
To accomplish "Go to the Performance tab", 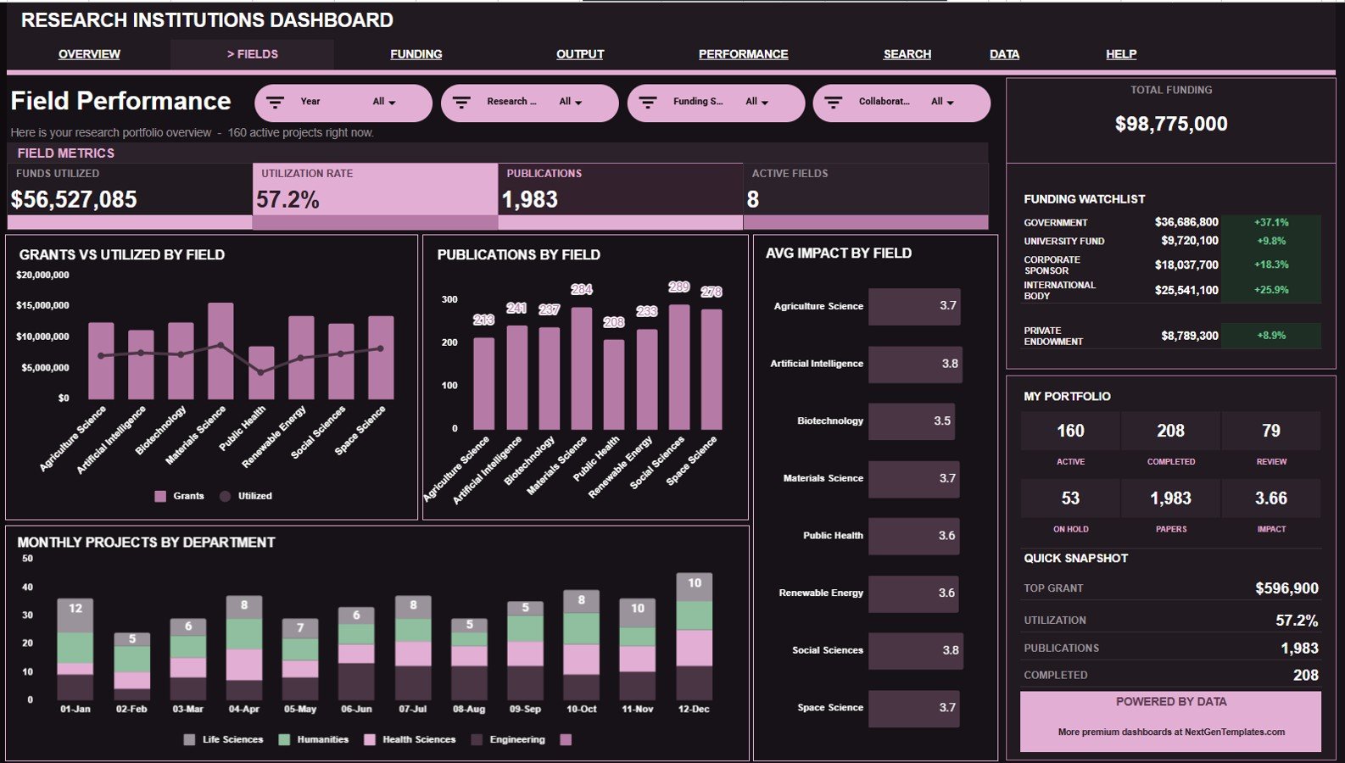I will (743, 54).
